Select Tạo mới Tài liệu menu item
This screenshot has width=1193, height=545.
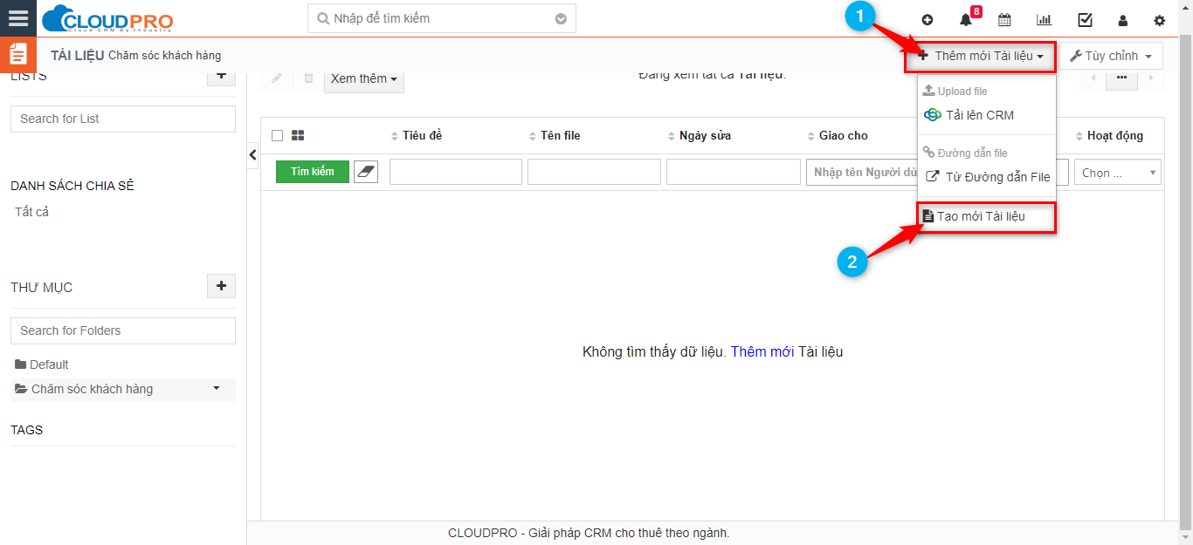tap(981, 216)
